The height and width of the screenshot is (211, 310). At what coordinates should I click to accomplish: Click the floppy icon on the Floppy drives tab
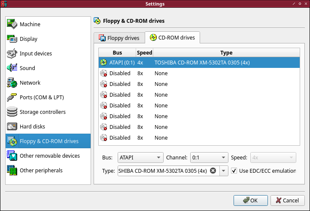102,38
